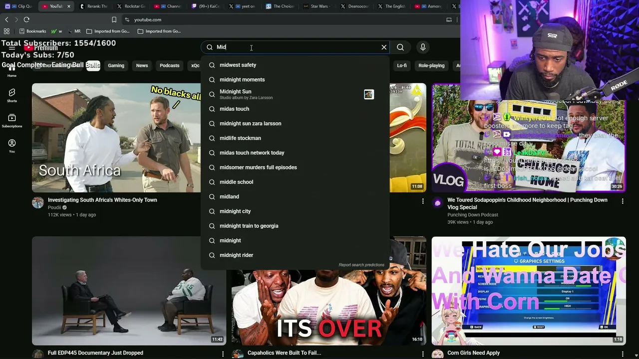Open the YouTube hamburger guide menu
This screenshot has width=639, height=359.
tap(12, 47)
